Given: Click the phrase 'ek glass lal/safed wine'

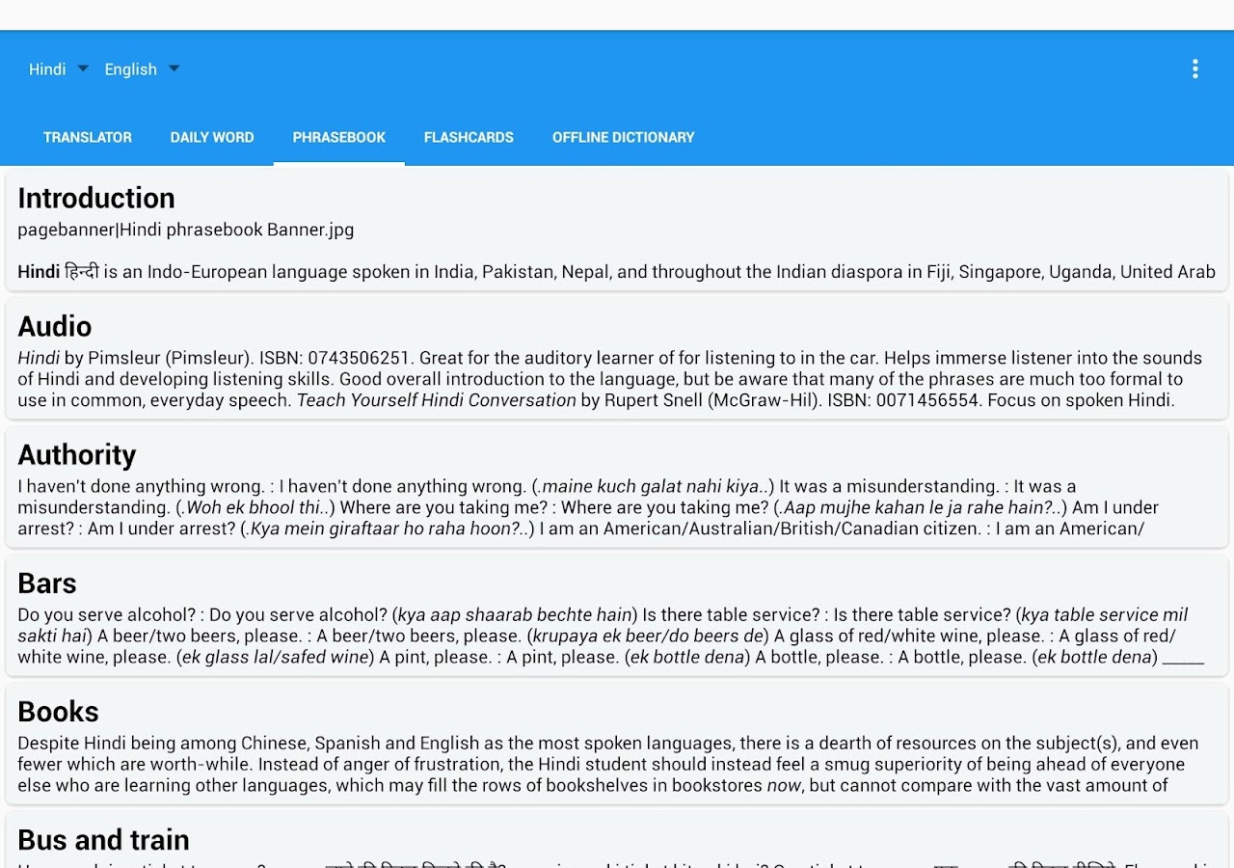Looking at the screenshot, I should tap(276, 657).
